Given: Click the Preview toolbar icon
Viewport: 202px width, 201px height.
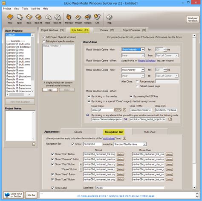Looking at the screenshot, I should (x=69, y=19).
